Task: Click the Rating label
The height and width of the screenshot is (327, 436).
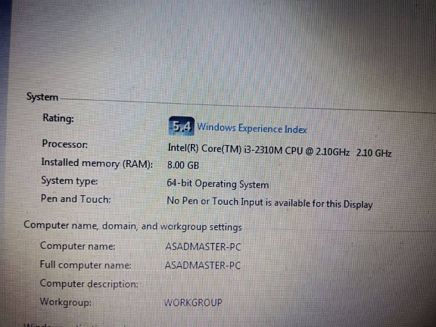Action: (58, 118)
